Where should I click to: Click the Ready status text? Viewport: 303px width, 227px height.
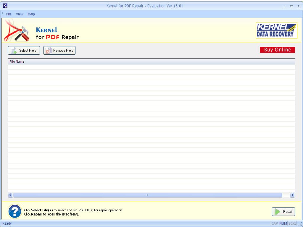tap(7, 223)
